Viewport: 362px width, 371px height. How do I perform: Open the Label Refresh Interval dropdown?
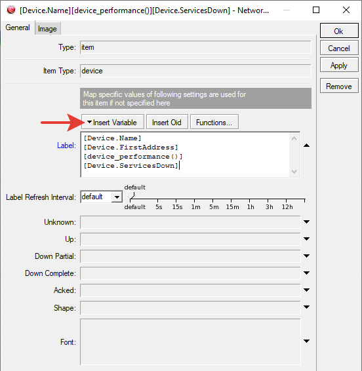(117, 197)
